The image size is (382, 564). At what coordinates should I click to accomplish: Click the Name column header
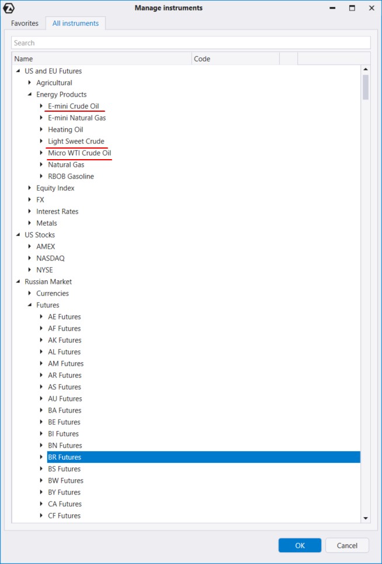[102, 59]
